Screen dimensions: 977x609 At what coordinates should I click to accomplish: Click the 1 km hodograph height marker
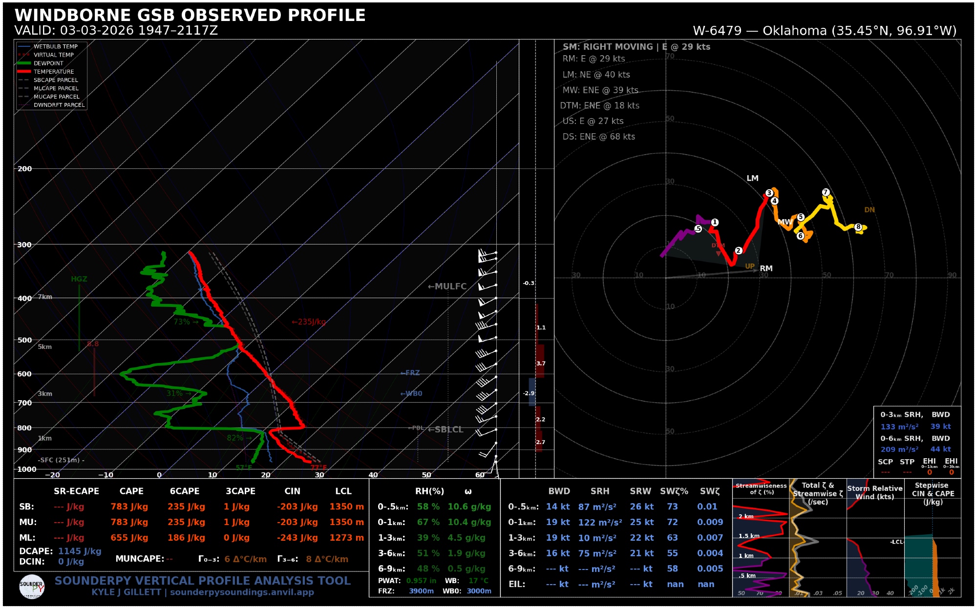715,222
